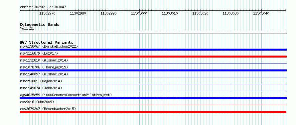Click the nsv6138067 (ByrskaBishop2022) variant label

49,46
